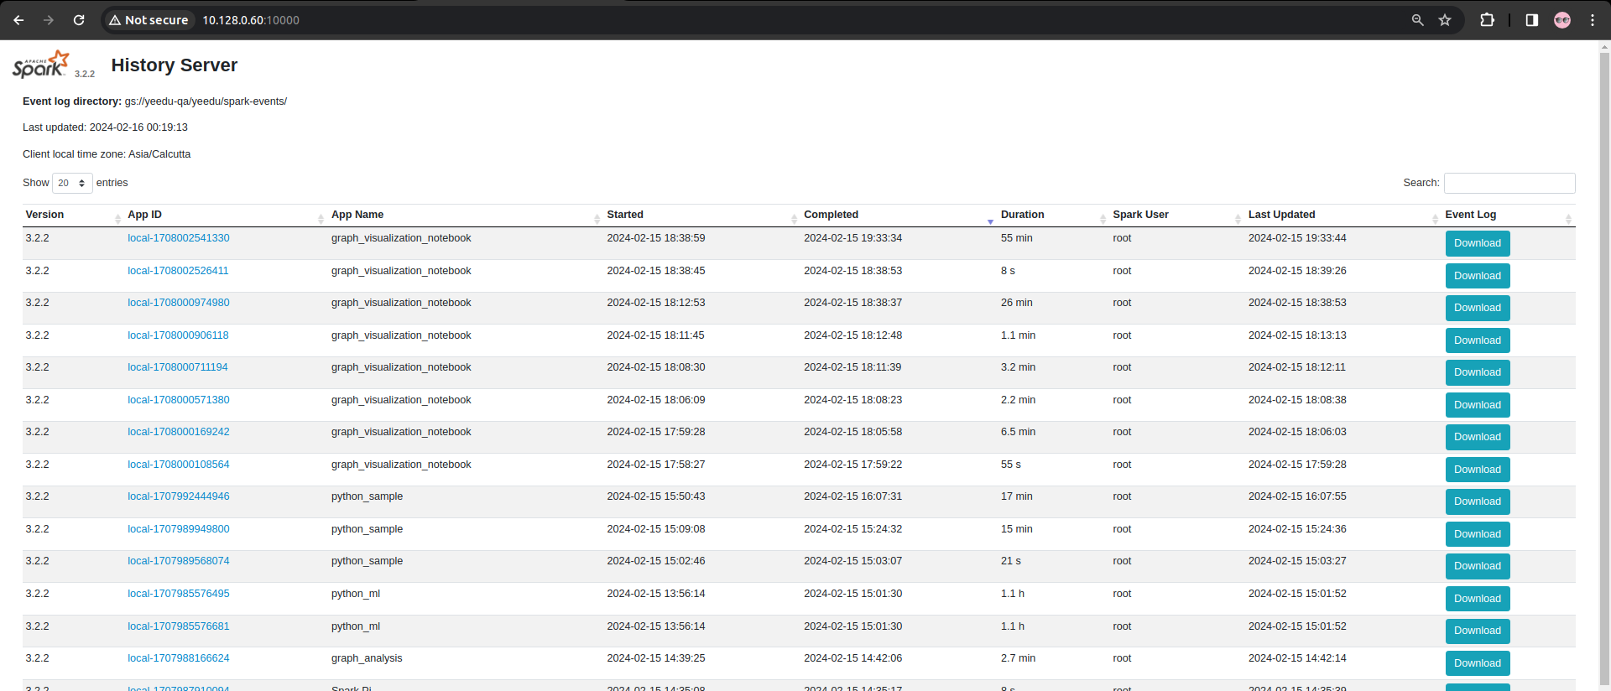
Task: Focus the Search input field
Action: point(1509,183)
